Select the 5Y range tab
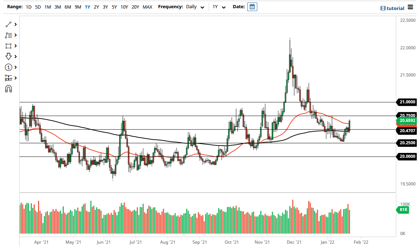This screenshot has height=249, width=419. tap(114, 7)
